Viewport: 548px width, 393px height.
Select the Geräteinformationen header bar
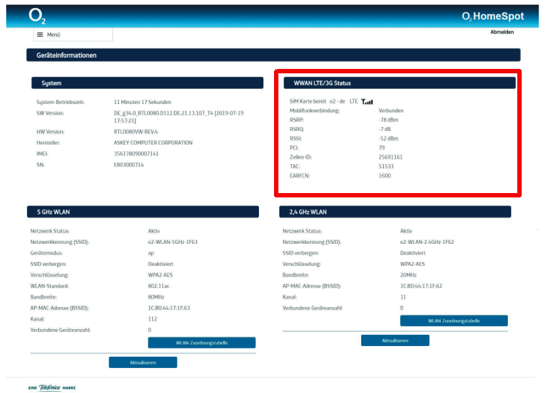click(273, 55)
